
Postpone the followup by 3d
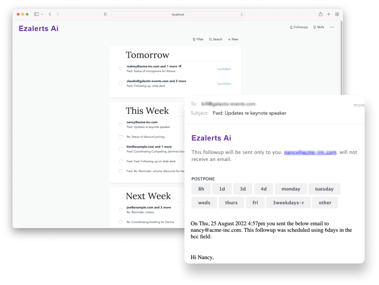[x=243, y=189]
